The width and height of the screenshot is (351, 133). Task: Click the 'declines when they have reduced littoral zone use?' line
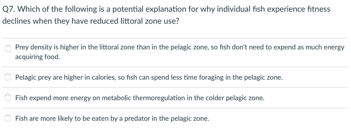(x=91, y=22)
